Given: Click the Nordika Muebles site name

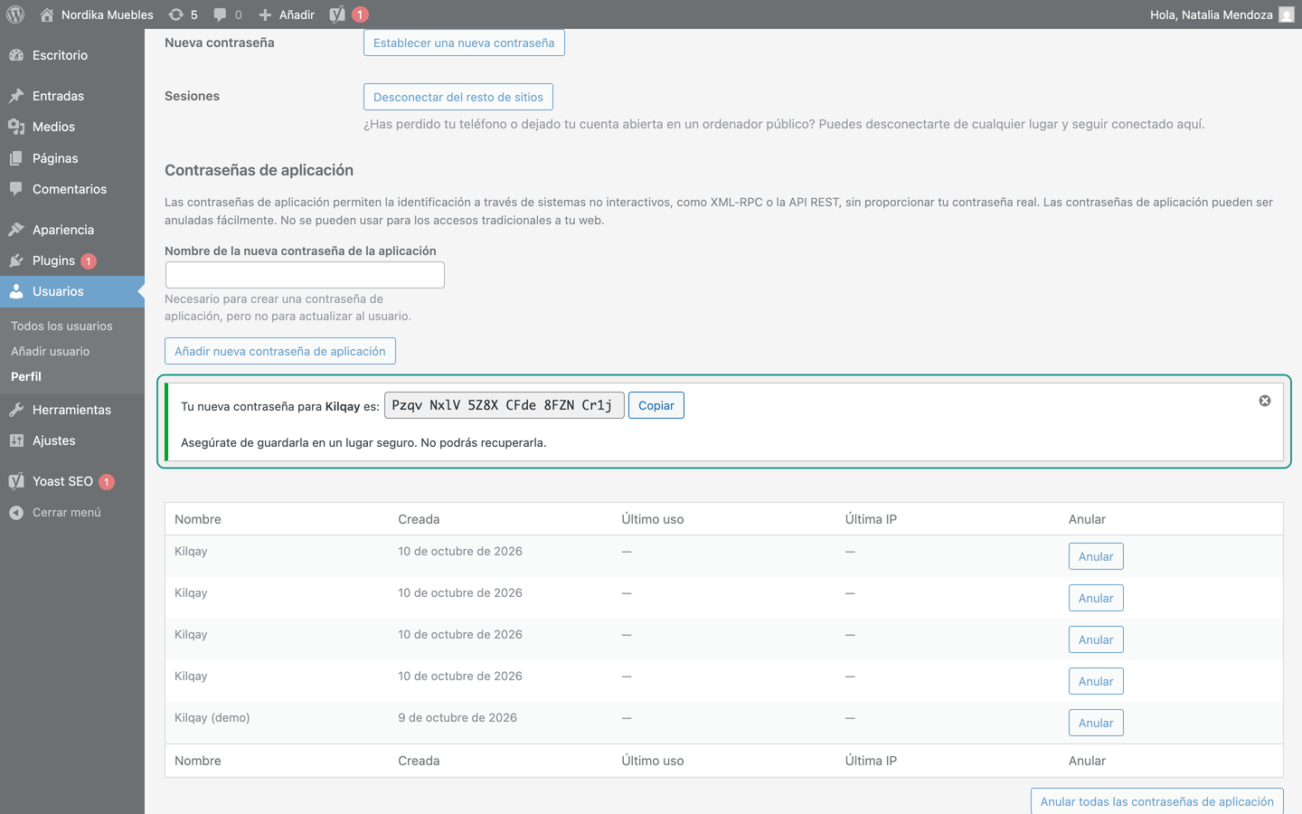Looking at the screenshot, I should (x=108, y=14).
